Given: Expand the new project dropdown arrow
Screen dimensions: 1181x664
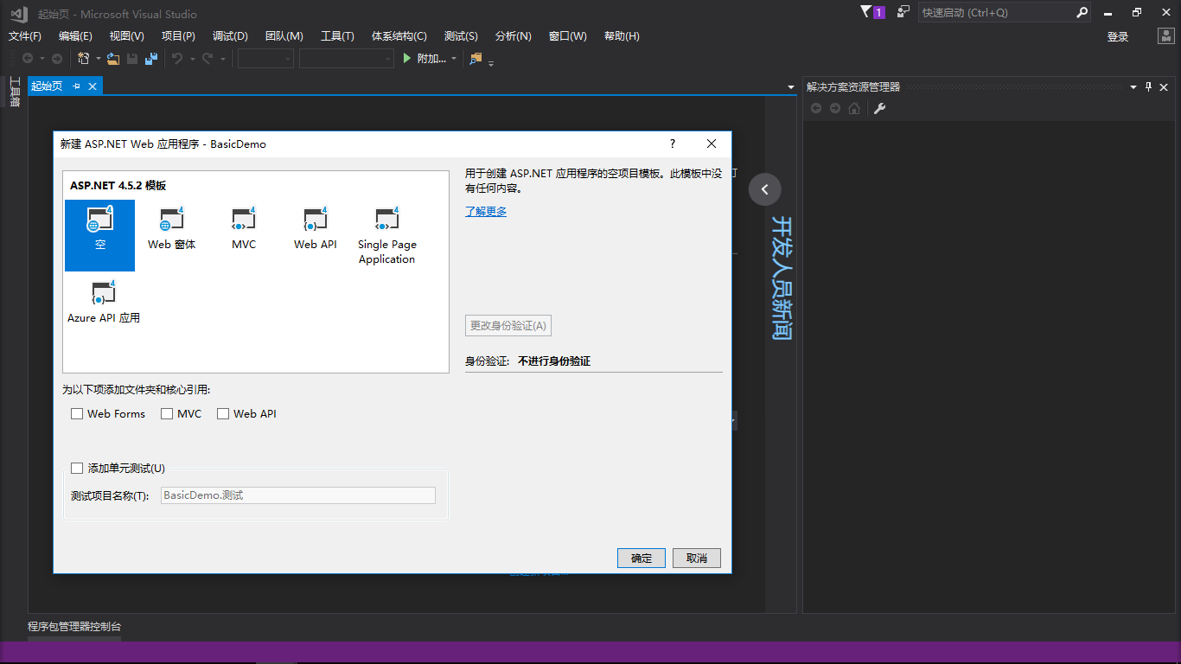Looking at the screenshot, I should (99, 59).
